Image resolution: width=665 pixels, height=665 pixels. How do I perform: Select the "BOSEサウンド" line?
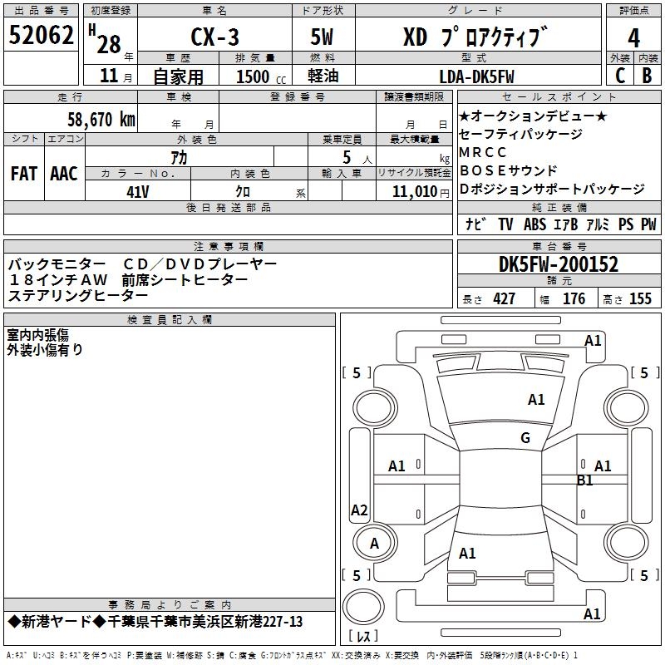click(x=509, y=170)
